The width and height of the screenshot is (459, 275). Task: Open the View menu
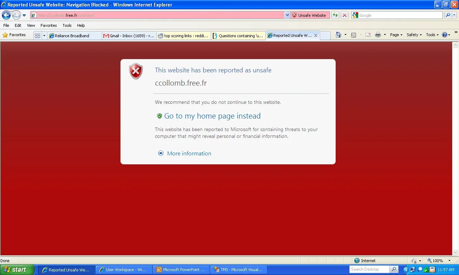(31, 25)
